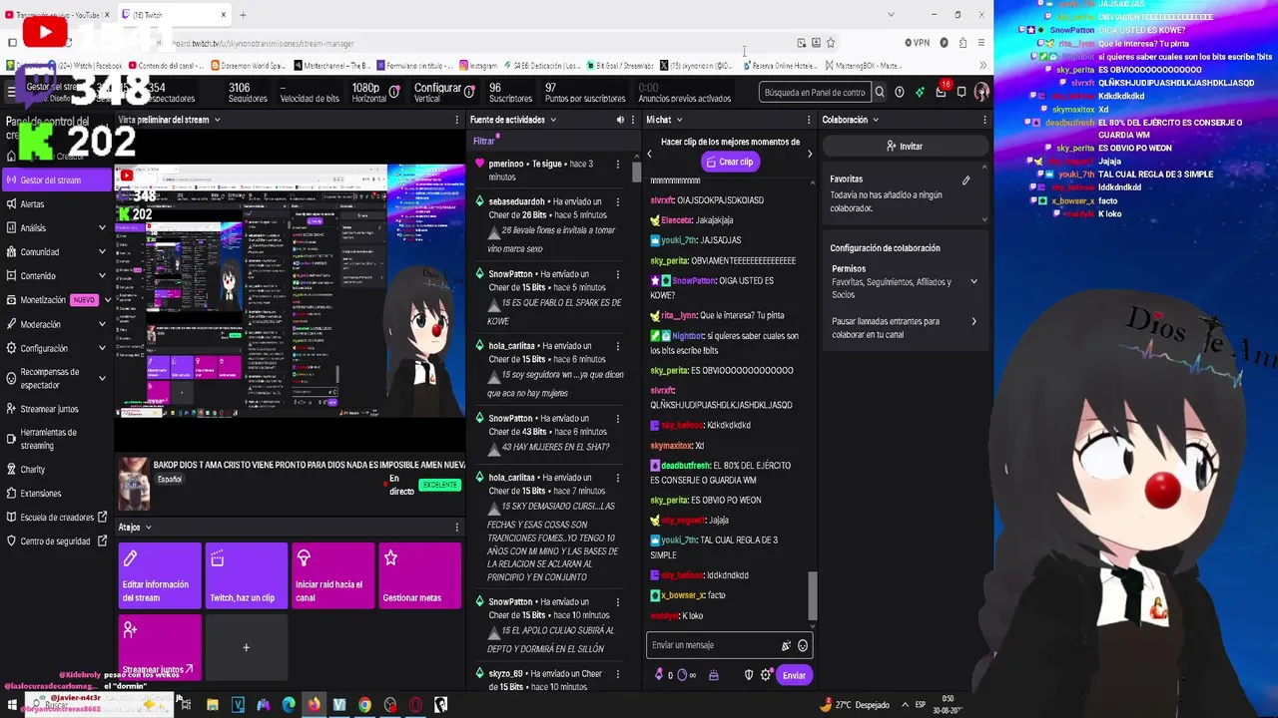Bookmark the page with the address bar star

tap(831, 43)
